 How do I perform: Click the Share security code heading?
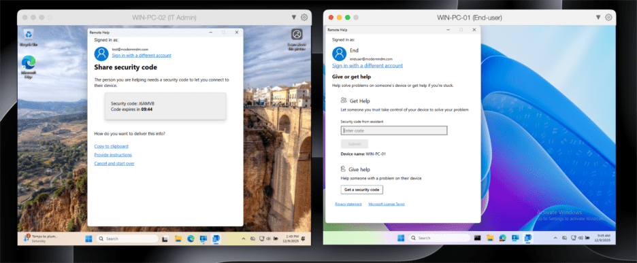click(125, 67)
